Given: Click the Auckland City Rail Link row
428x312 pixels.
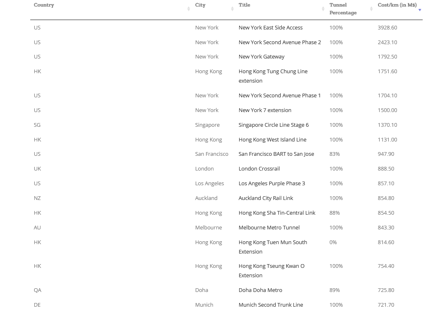Looking at the screenshot, I should click(x=226, y=198).
